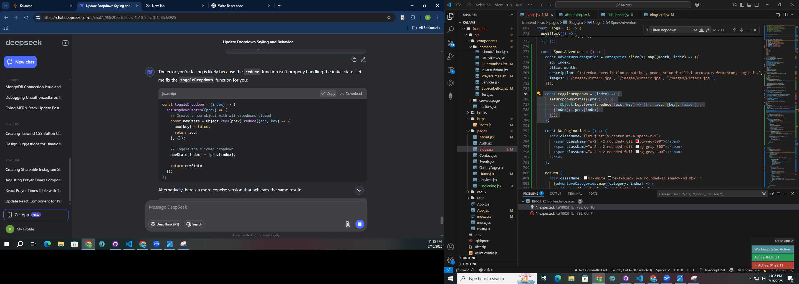Open the Search view in VS Code activity bar

(450, 30)
